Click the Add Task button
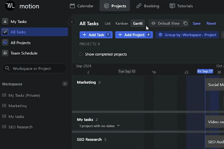This screenshot has height=149, width=224. click(96, 35)
